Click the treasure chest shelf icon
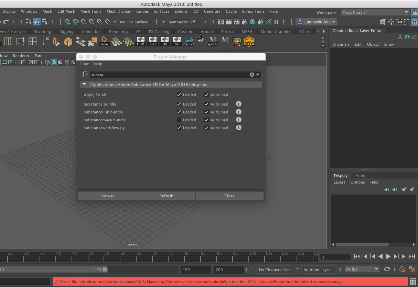 [237, 42]
